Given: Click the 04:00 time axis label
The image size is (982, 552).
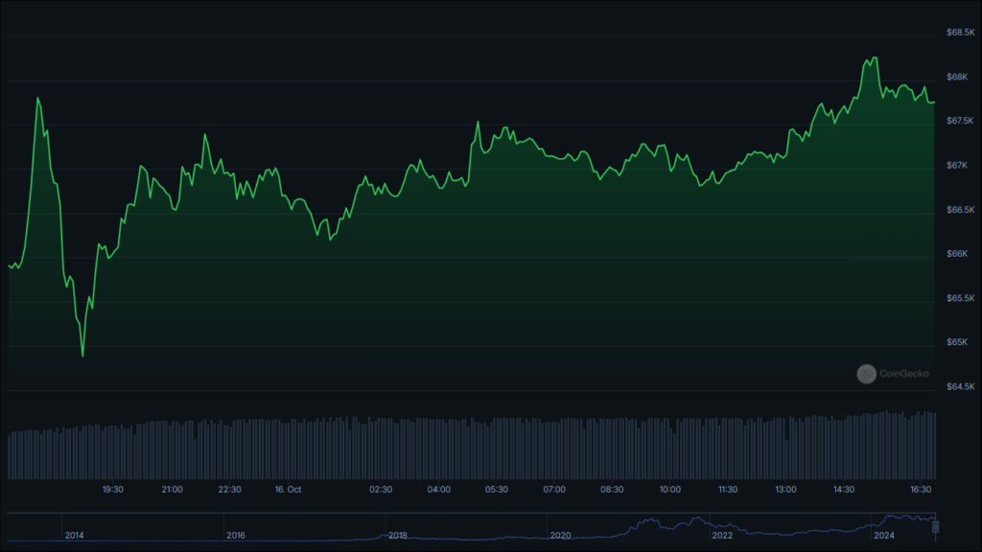Looking at the screenshot, I should tap(438, 490).
